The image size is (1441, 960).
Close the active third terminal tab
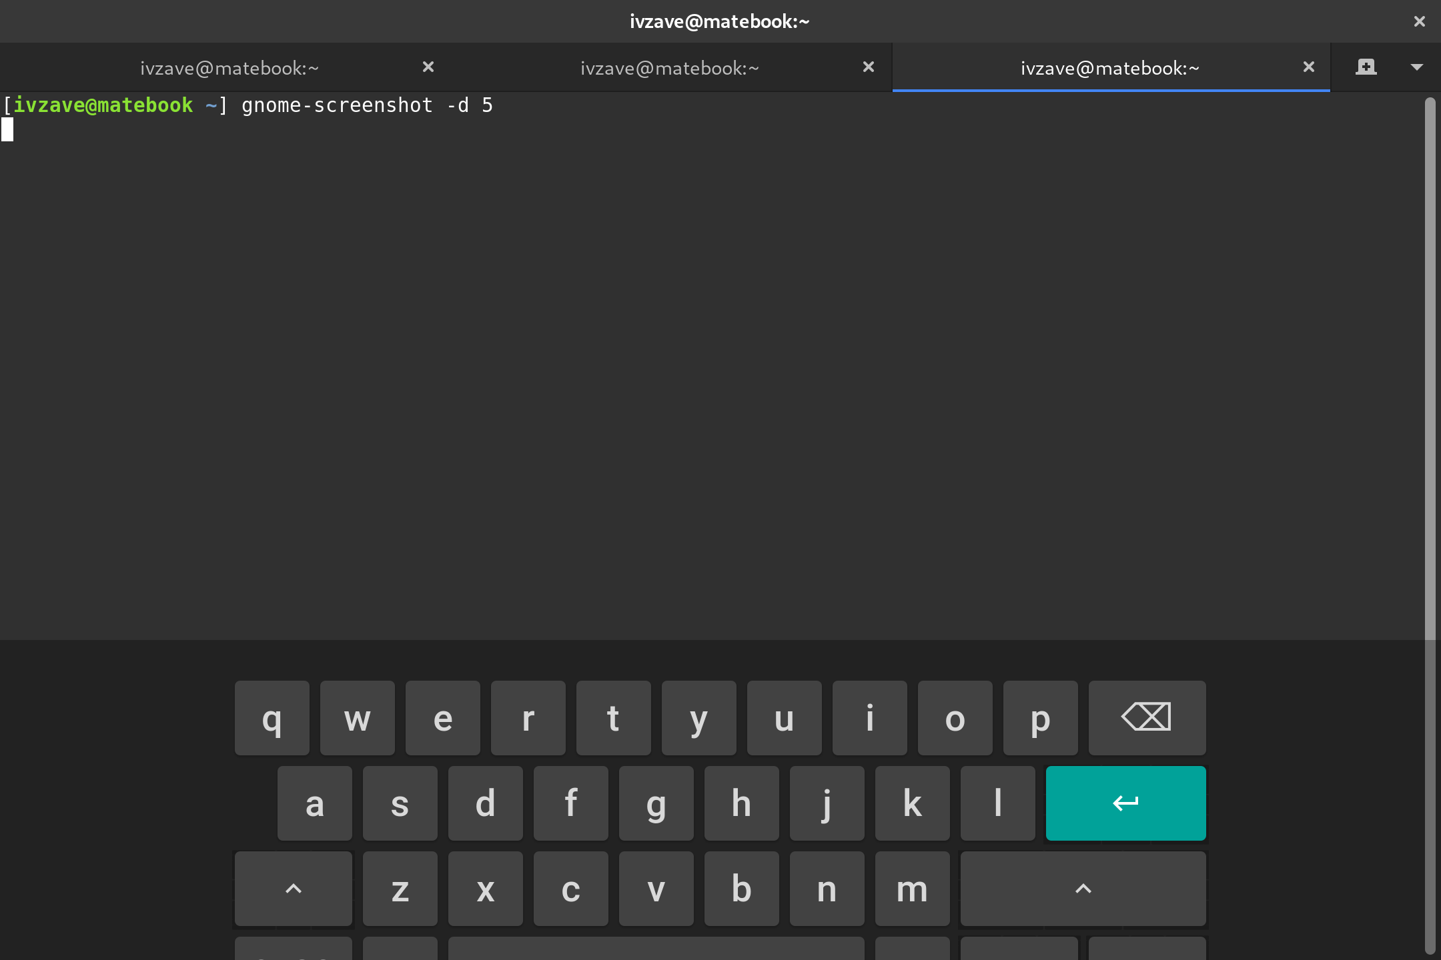(1309, 67)
